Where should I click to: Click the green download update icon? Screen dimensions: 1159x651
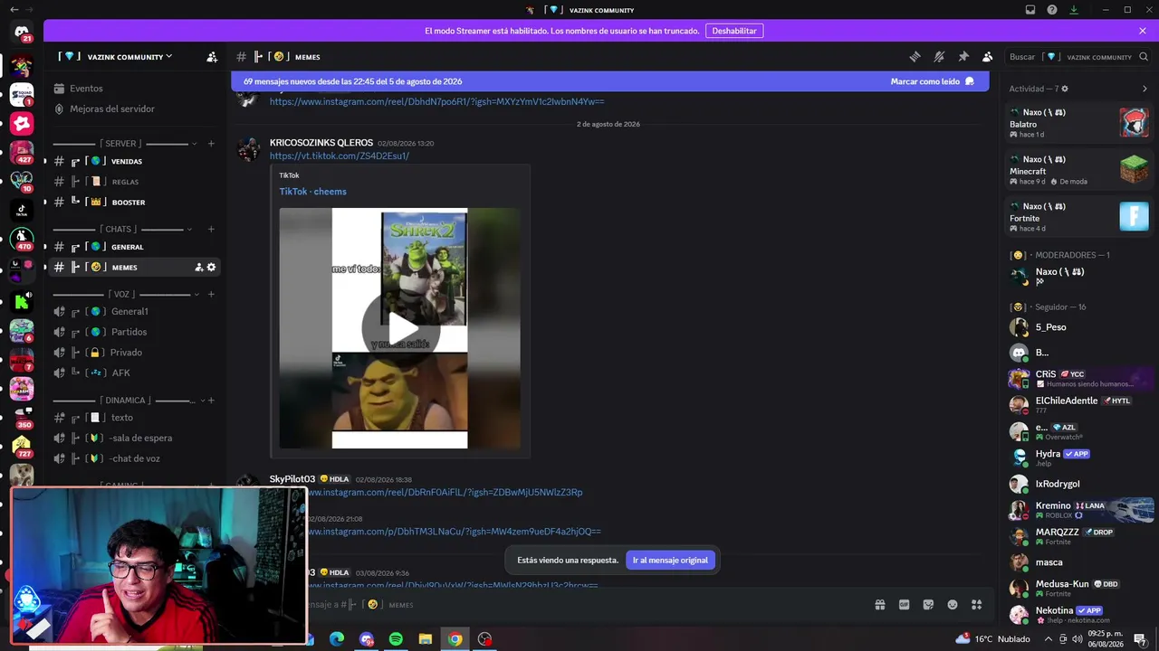click(1074, 10)
